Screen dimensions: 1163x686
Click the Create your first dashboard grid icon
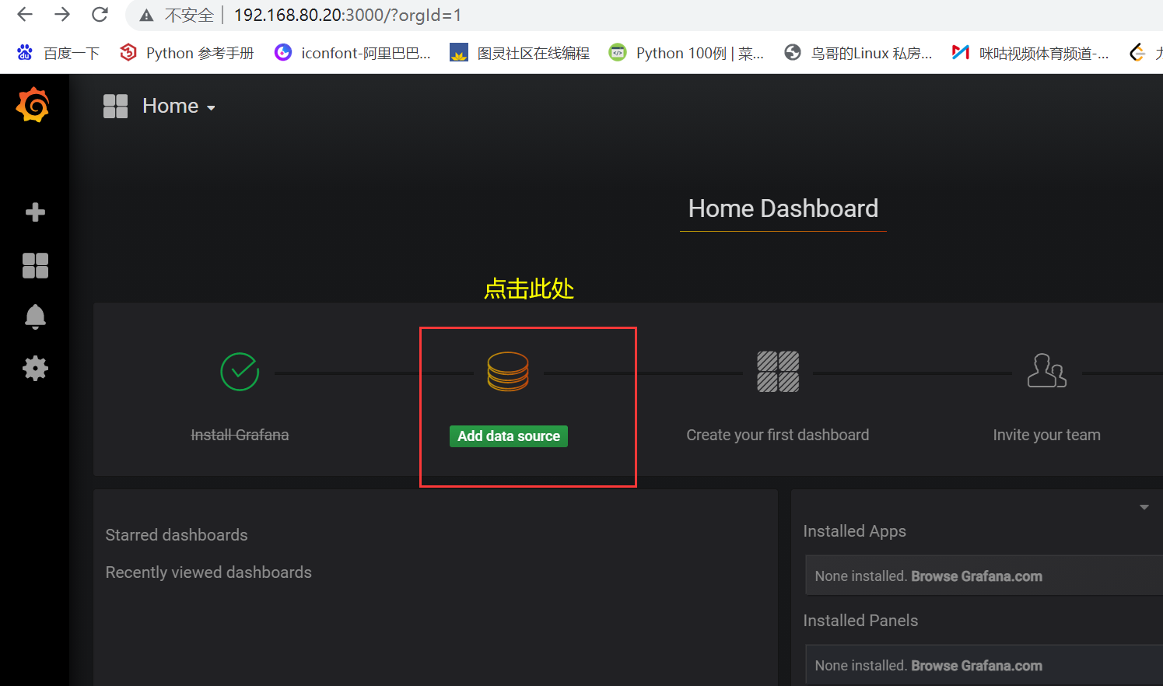point(778,371)
